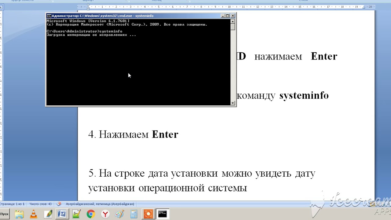The height and width of the screenshot is (220, 391).
Task: Open Calculator from the taskbar
Action: [x=134, y=214]
